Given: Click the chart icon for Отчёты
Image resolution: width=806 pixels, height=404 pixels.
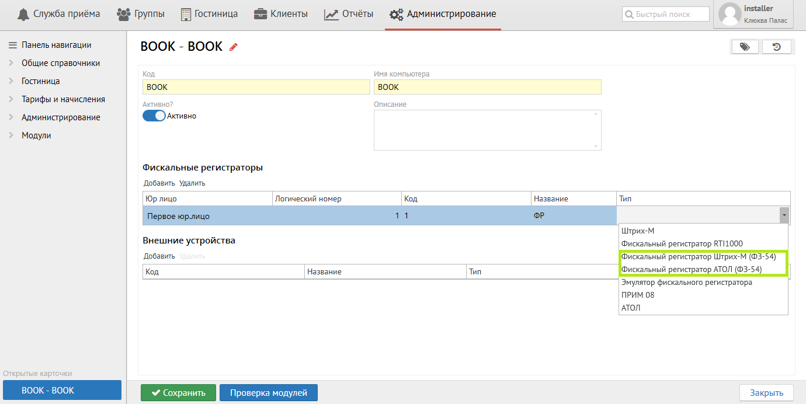Looking at the screenshot, I should [x=331, y=14].
